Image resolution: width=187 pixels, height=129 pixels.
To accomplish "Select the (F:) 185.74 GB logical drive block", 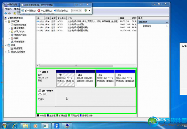I will pos(125,78).
